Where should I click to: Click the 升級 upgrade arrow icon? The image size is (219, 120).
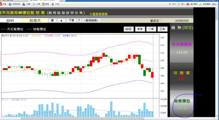click(x=53, y=4)
